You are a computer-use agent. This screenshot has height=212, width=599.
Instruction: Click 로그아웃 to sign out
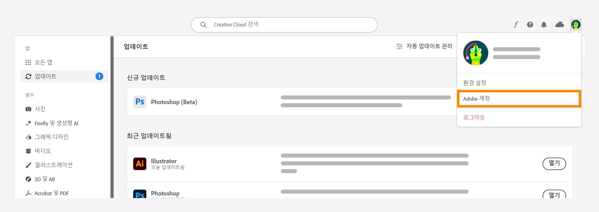[x=474, y=118]
